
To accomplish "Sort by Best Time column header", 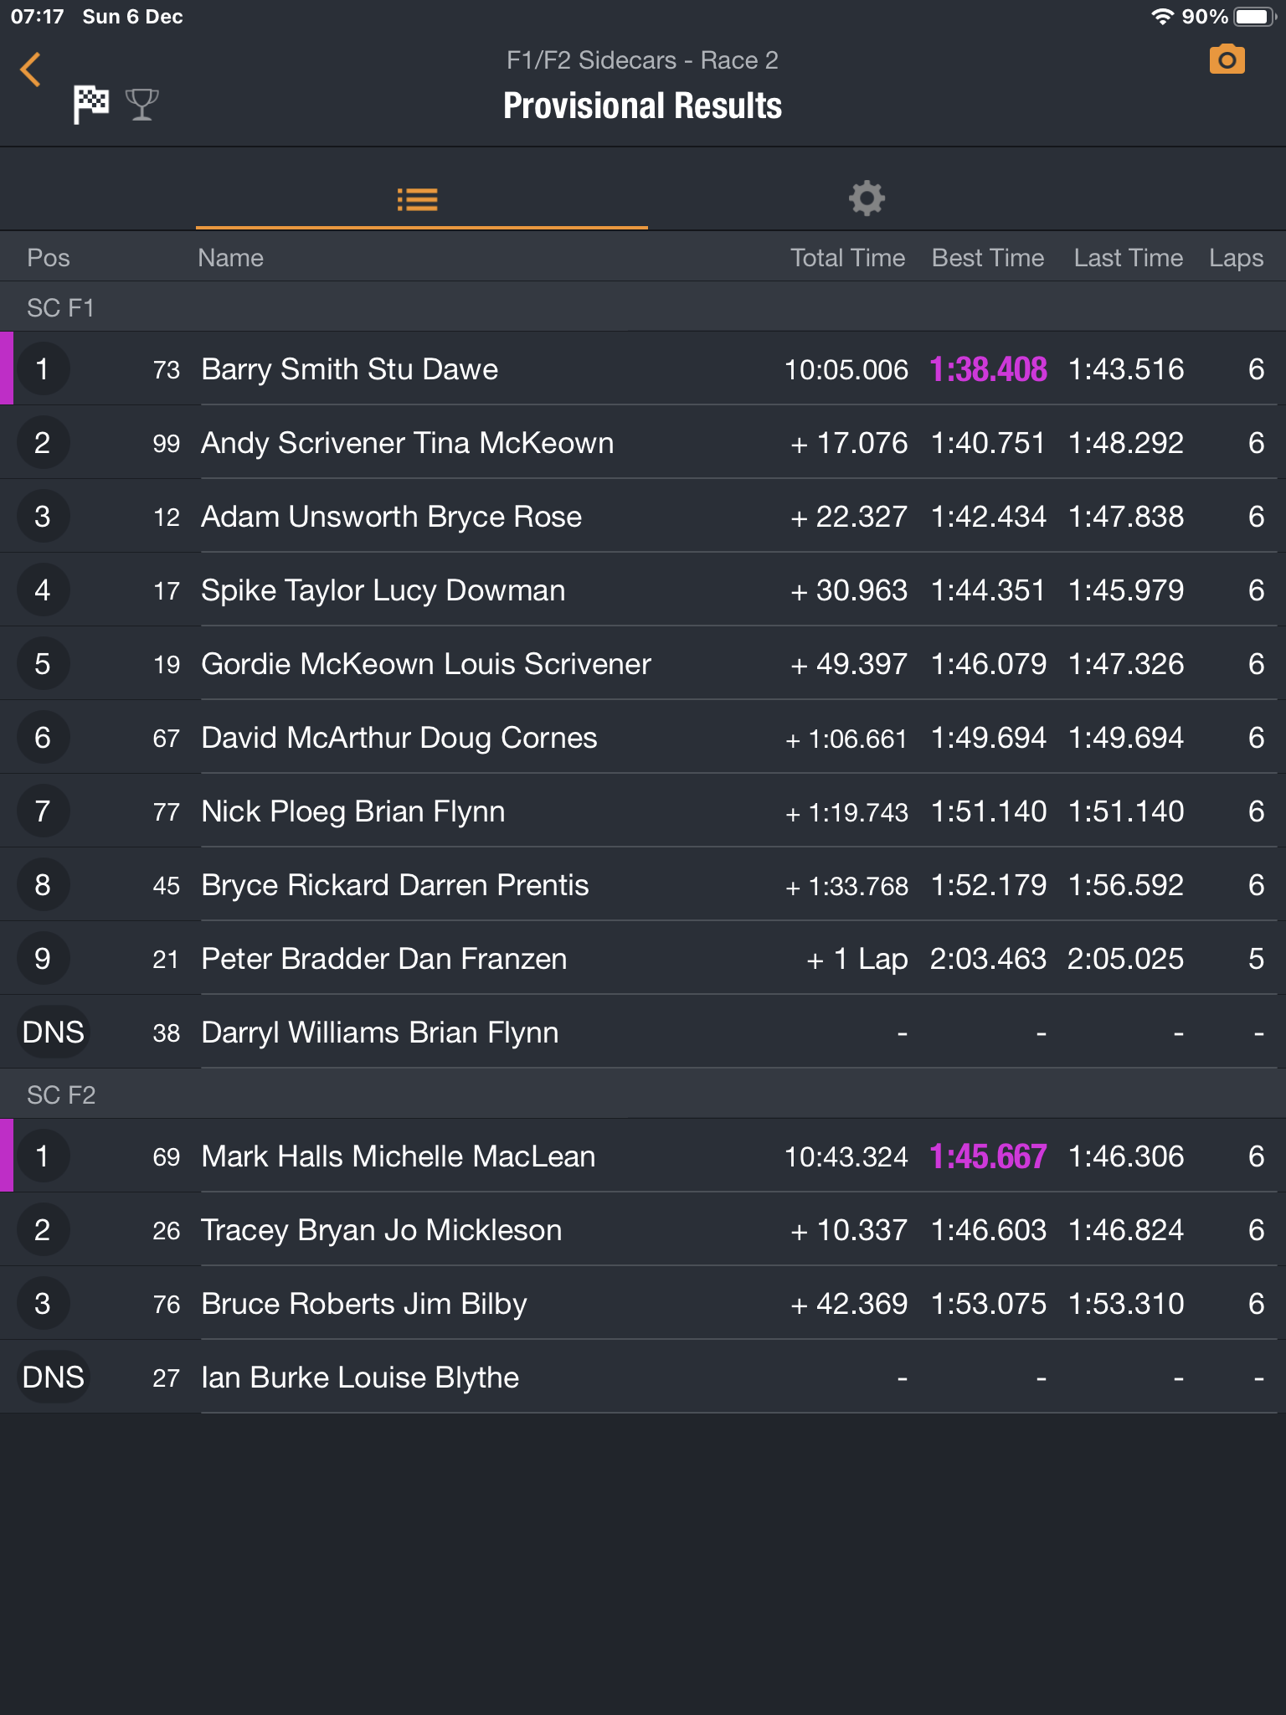I will click(x=988, y=258).
